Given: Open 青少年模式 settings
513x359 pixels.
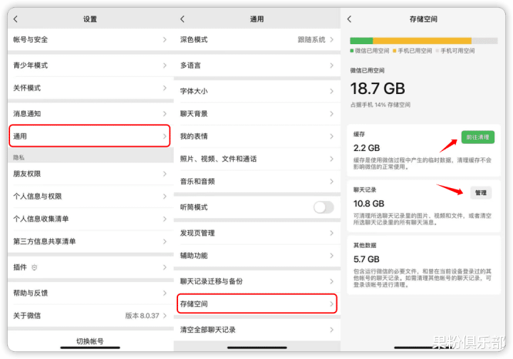Looking at the screenshot, I should pyautogui.click(x=90, y=66).
